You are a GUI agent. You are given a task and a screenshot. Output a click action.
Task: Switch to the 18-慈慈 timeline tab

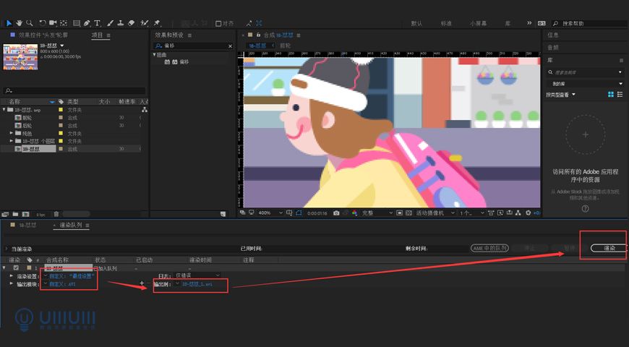(27, 225)
